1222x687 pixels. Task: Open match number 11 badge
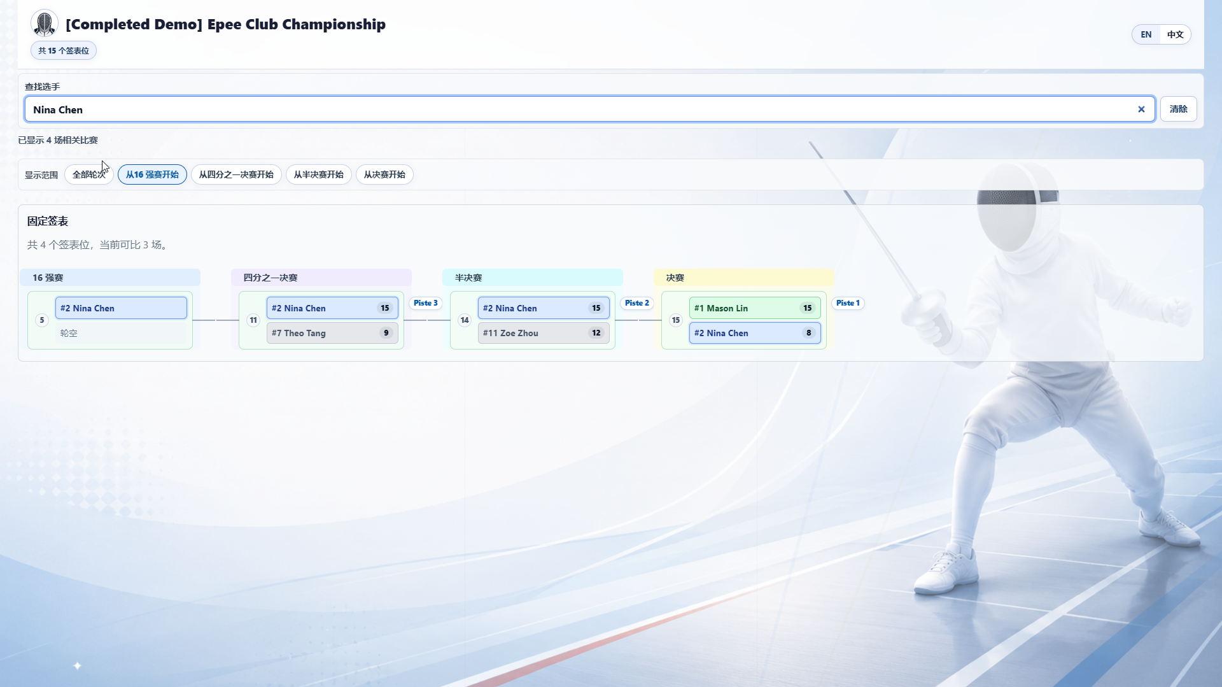pyautogui.click(x=253, y=320)
